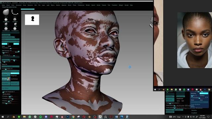The image size is (212, 119).
Task: Set the Z Position slider
Action: coord(11,100)
